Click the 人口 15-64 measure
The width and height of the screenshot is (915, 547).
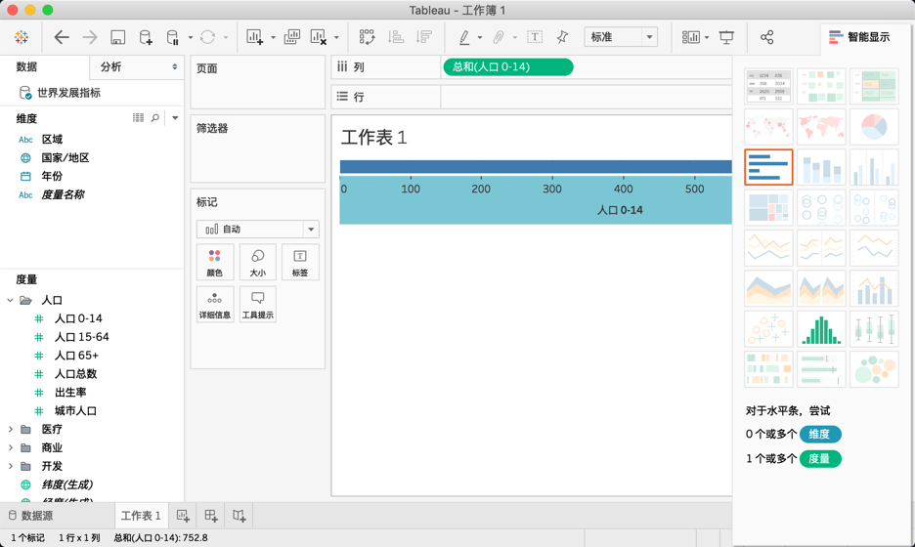(x=82, y=337)
